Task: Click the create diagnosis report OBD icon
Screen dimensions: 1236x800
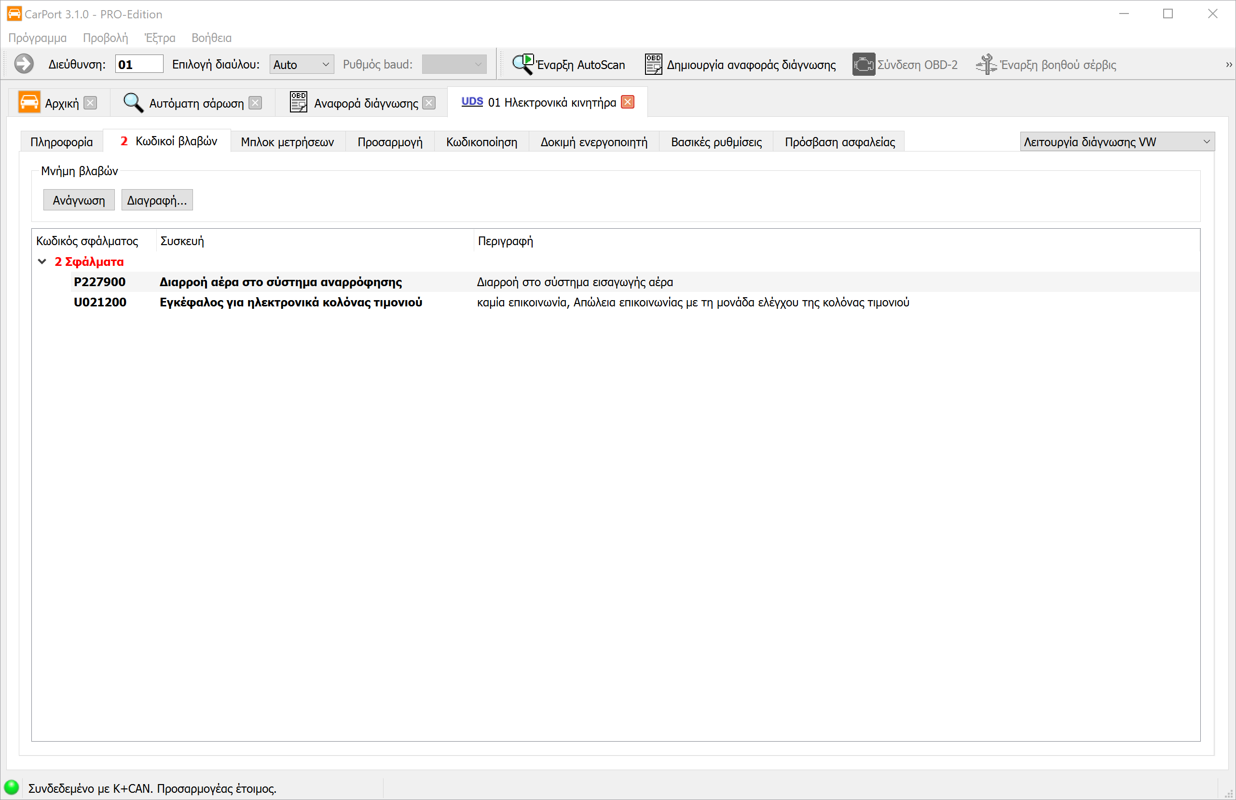Action: [x=653, y=65]
